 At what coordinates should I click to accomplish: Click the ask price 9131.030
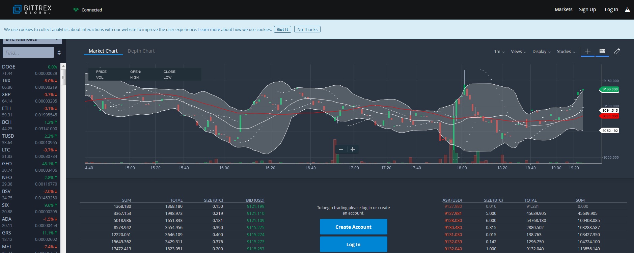(x=453, y=235)
